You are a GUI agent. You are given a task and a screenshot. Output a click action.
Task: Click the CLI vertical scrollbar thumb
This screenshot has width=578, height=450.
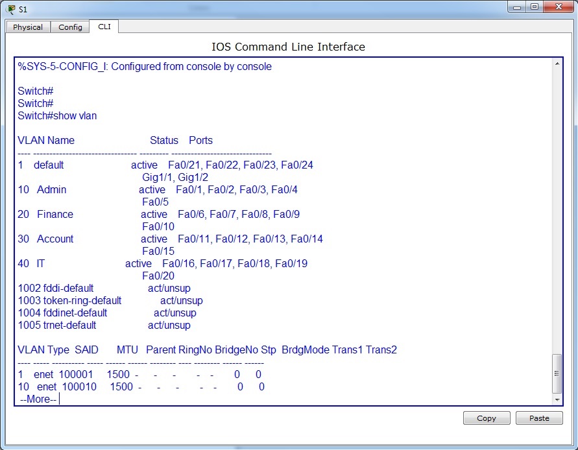pyautogui.click(x=557, y=373)
